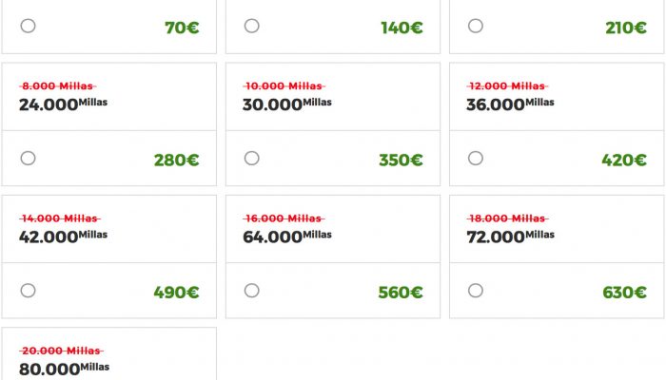Select the 490€ radio button
This screenshot has height=380, width=666.
tap(28, 291)
